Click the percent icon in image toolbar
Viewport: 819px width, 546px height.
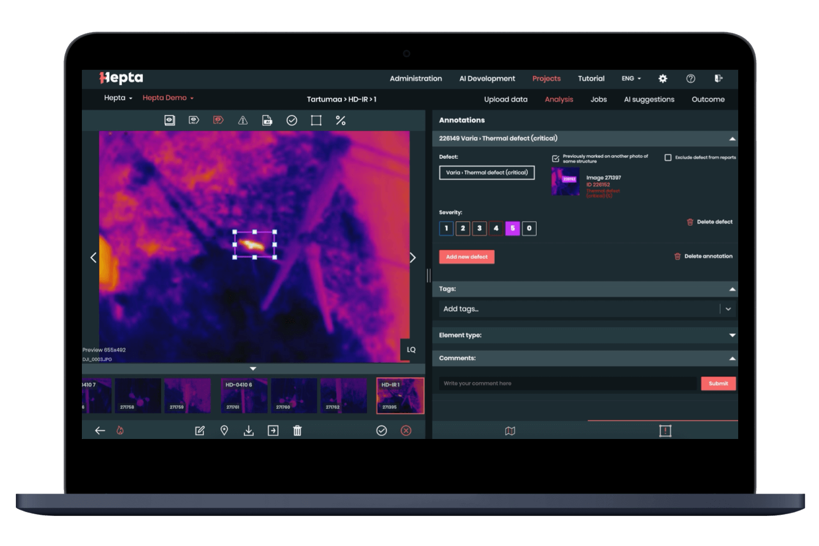click(341, 121)
